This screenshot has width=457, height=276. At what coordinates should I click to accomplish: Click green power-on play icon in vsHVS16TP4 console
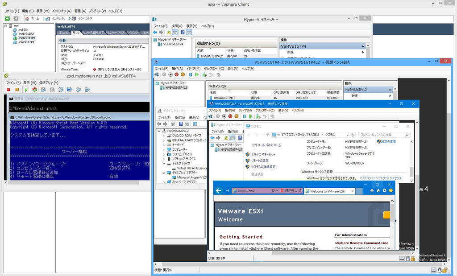tap(26, 90)
